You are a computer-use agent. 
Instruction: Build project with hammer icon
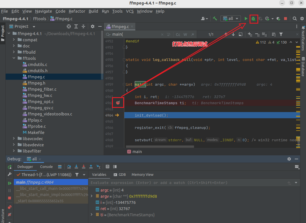215,19
